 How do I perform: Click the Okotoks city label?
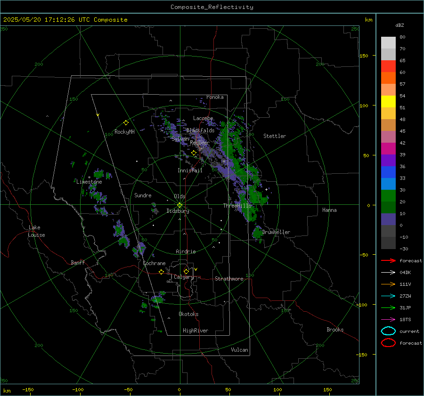(188, 314)
